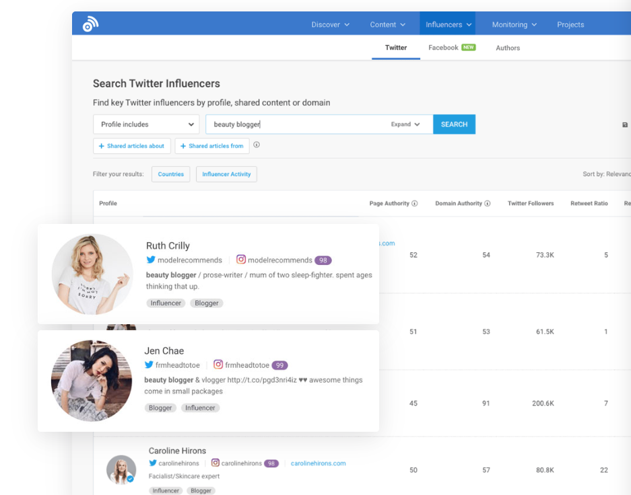The width and height of the screenshot is (631, 495).
Task: Click the SEARCH button
Action: point(454,124)
